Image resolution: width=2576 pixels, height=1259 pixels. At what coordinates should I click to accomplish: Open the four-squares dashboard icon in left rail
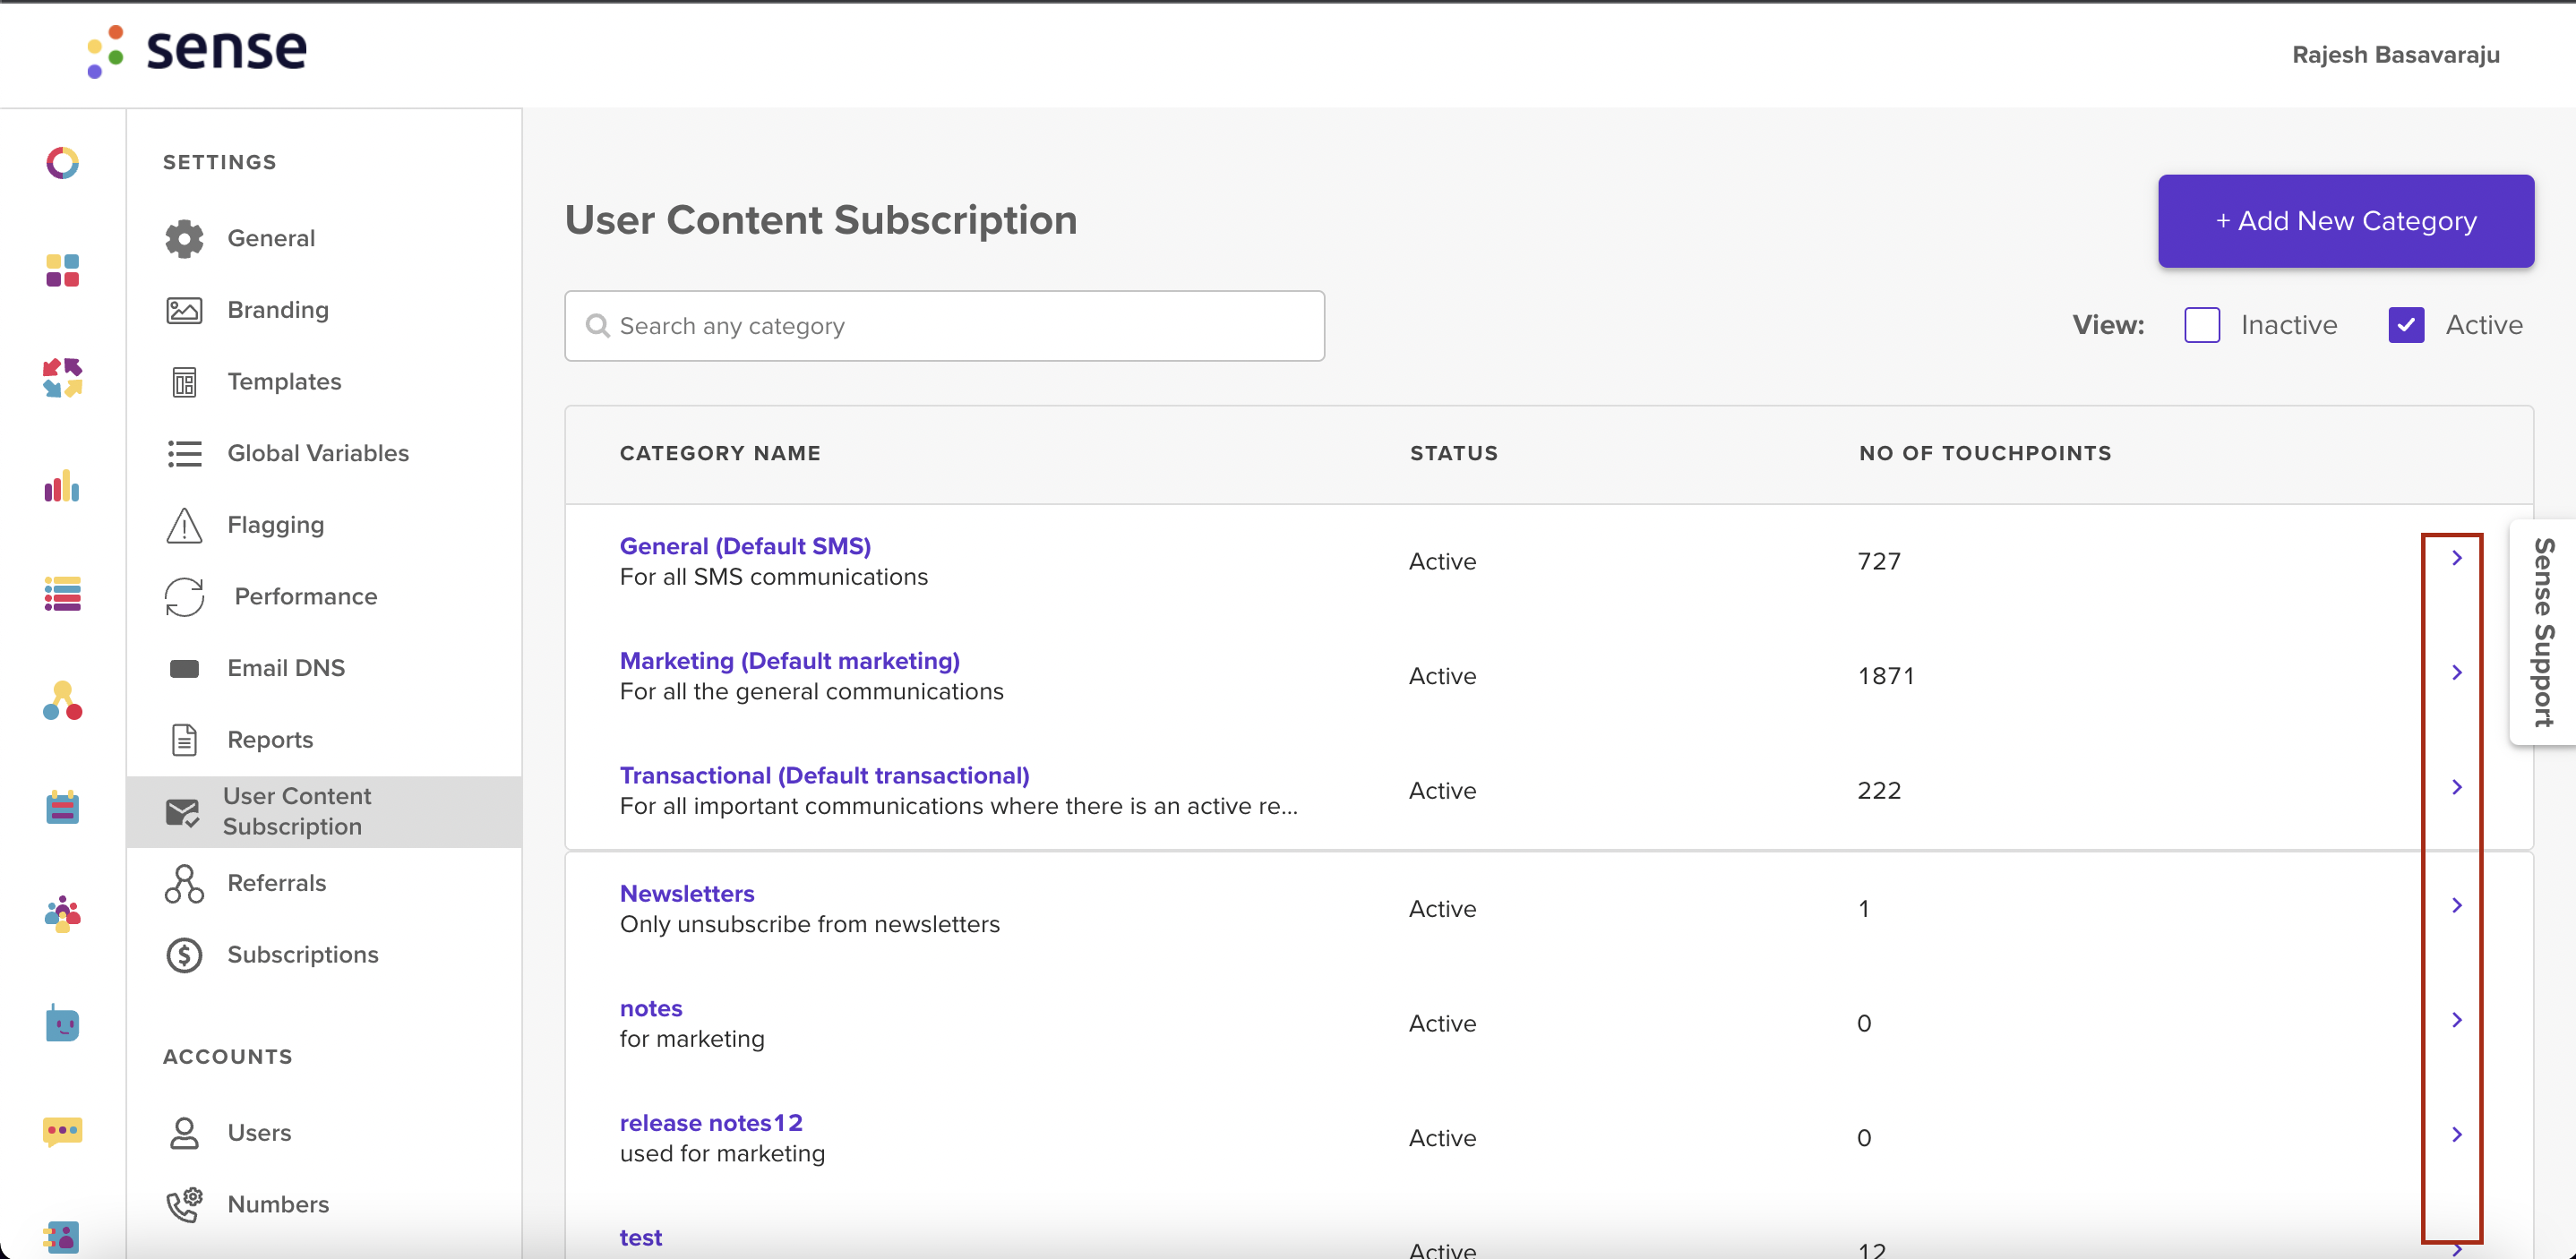coord(62,270)
